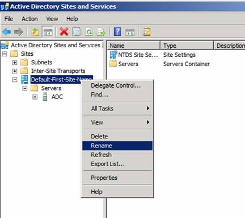Open the All Tasks submenu
Image resolution: width=245 pixels, height=218 pixels.
point(117,108)
